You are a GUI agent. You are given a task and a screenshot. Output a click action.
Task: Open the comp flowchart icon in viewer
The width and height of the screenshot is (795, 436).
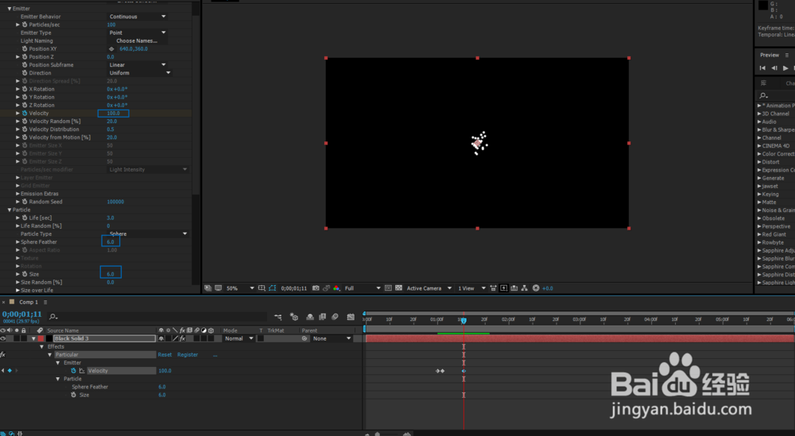tap(525, 288)
